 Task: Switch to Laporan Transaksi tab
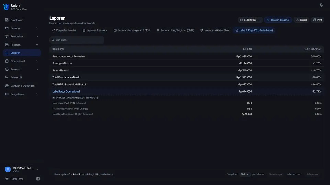point(95,30)
